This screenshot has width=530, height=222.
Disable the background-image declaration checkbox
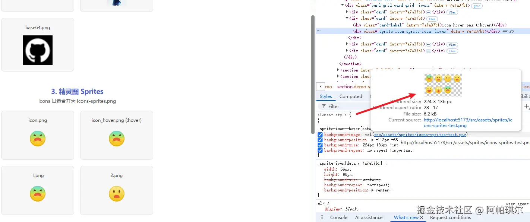[x=320, y=134]
